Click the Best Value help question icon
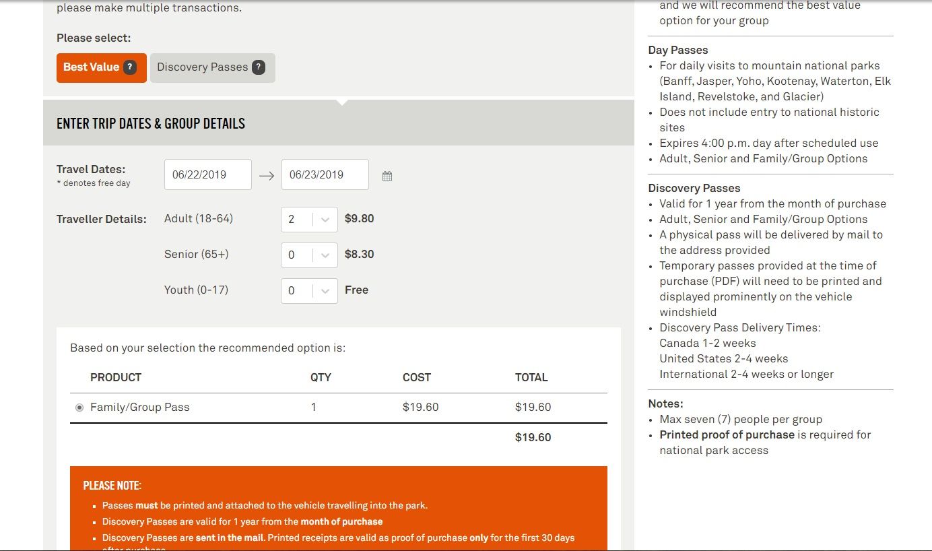 [130, 67]
